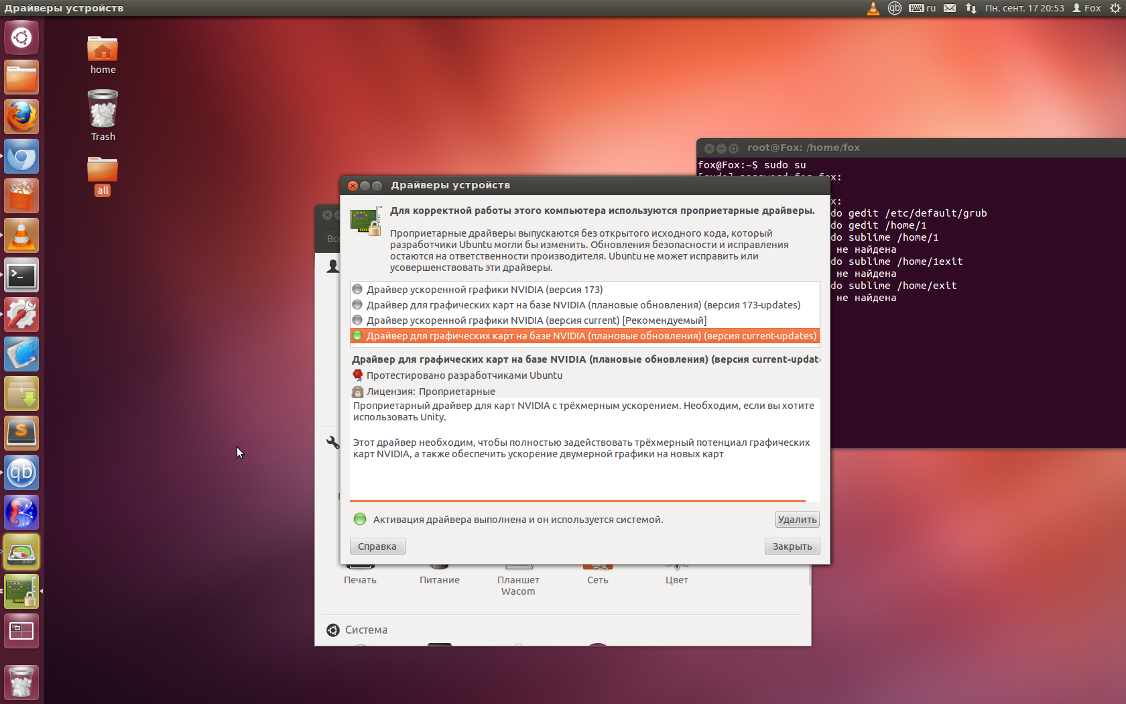Open keyboard layout ru indicator

[922, 8]
